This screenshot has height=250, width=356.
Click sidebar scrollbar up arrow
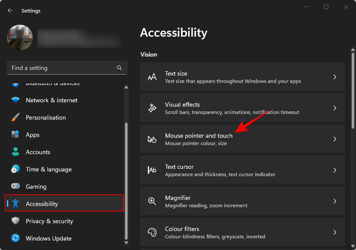126,87
